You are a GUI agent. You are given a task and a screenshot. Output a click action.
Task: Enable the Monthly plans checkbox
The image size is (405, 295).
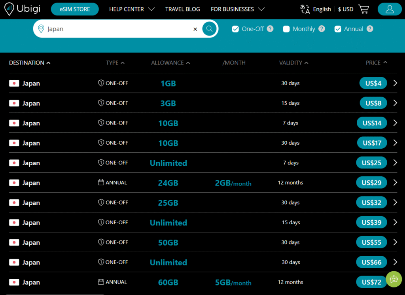[286, 29]
